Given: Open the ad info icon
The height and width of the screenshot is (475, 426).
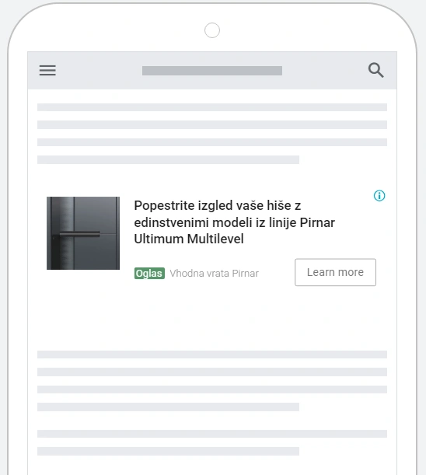Looking at the screenshot, I should pyautogui.click(x=379, y=196).
